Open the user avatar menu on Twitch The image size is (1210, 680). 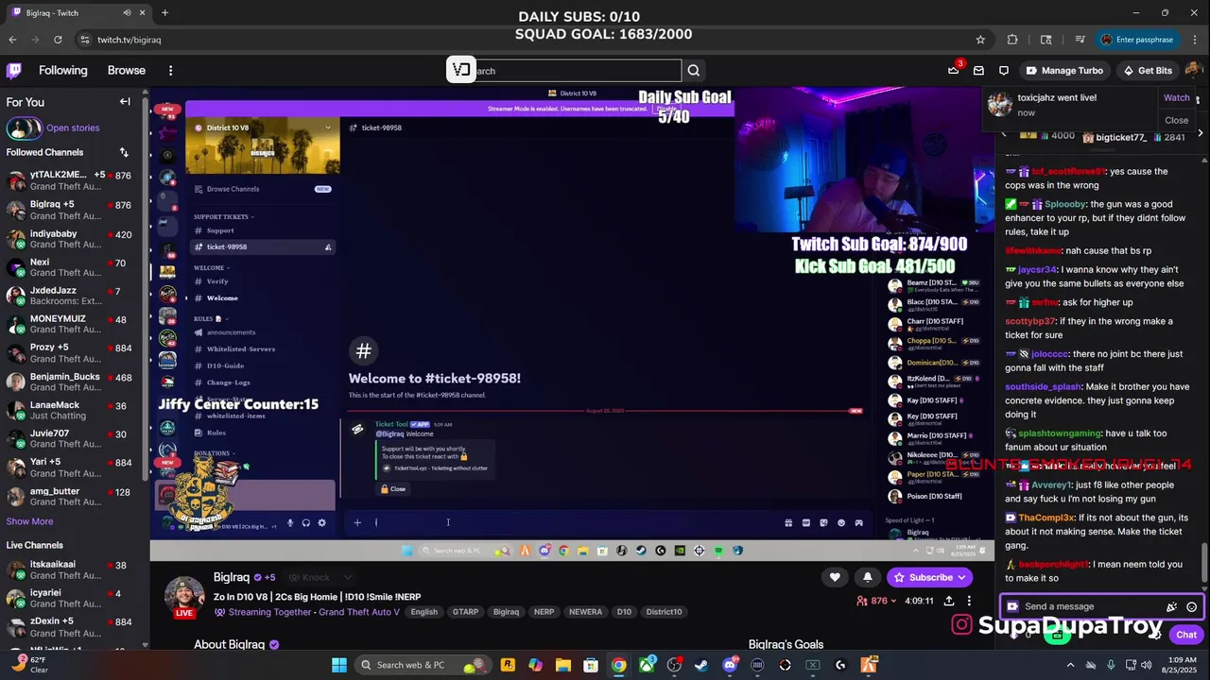pos(1193,70)
